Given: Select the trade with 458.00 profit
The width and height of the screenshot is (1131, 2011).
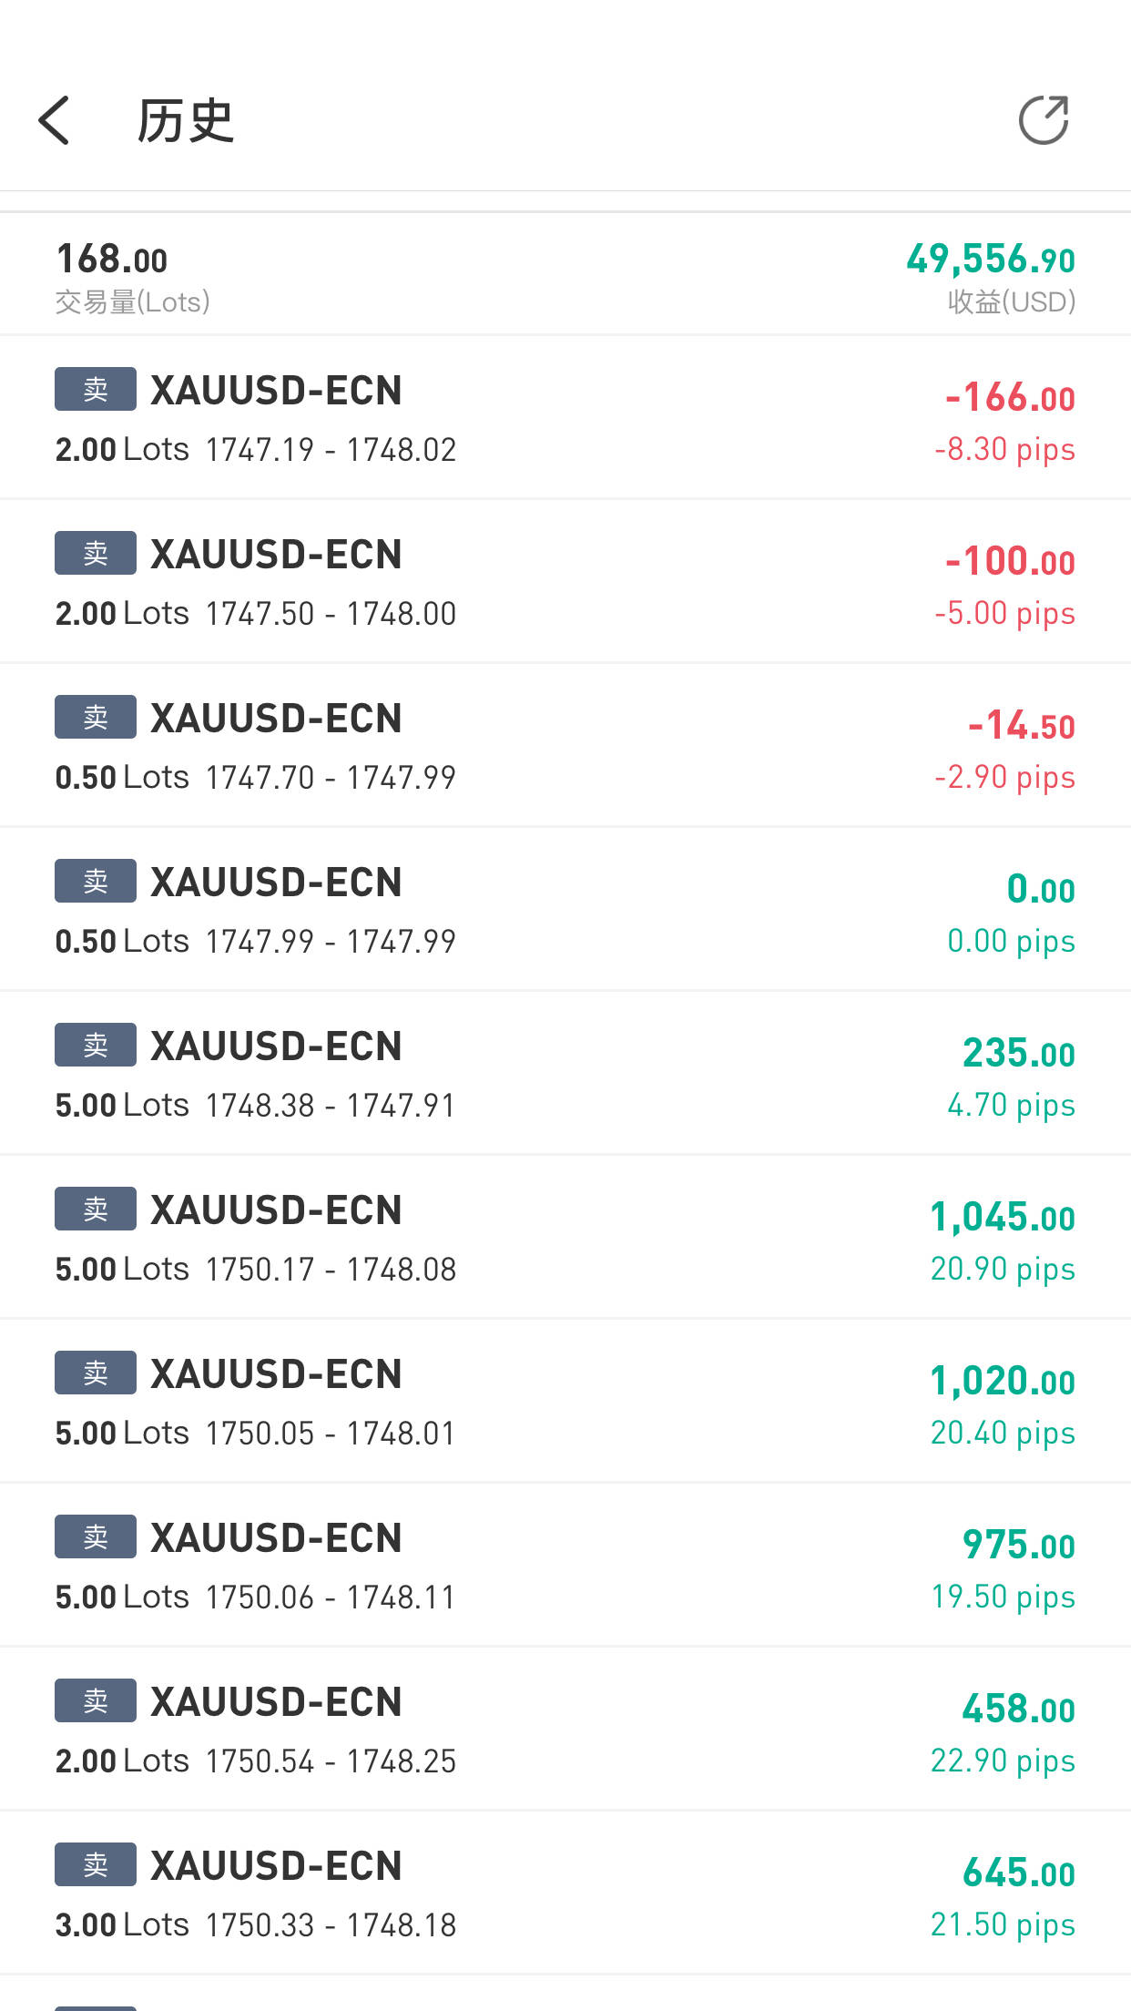Looking at the screenshot, I should coord(565,1730).
